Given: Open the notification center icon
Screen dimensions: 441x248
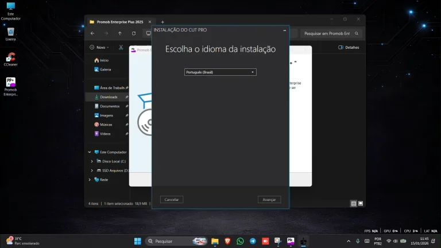Looking at the screenshot, I should click(434, 241).
